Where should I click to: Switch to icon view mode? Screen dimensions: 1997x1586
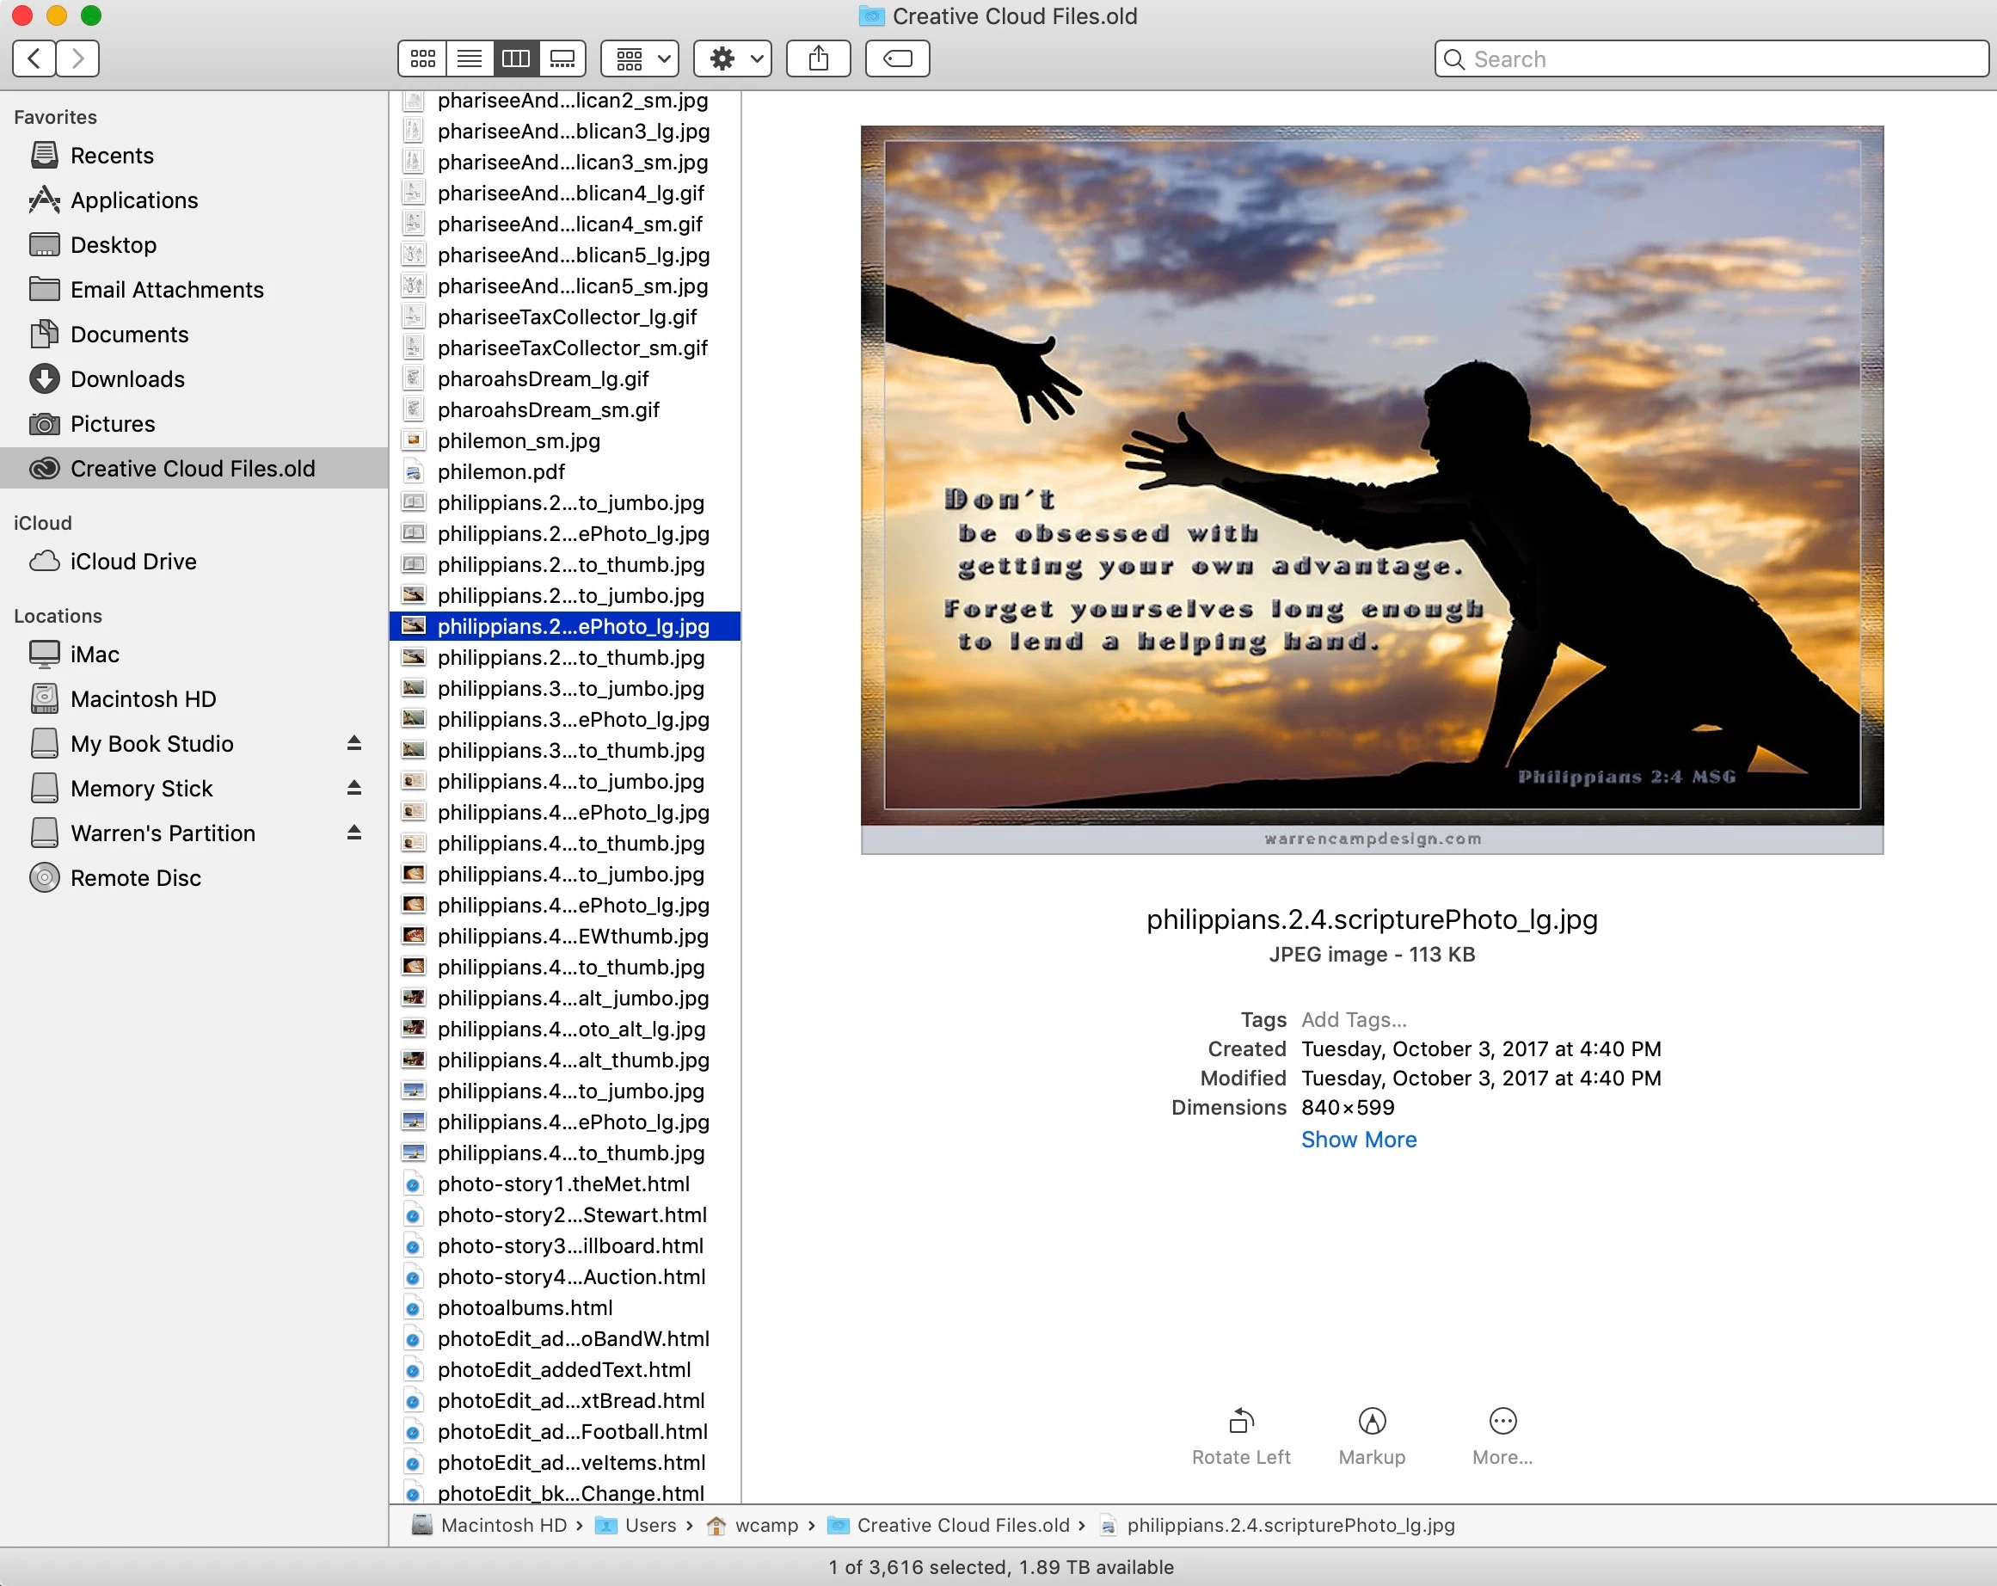(x=422, y=59)
